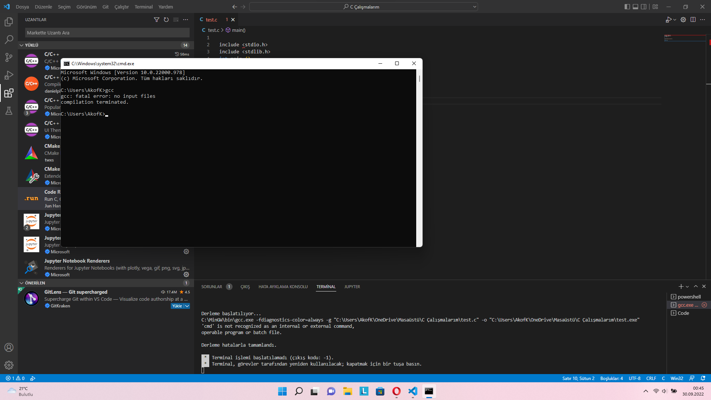The image size is (711, 400).
Task: Open the Explorer view icon
Action: pos(9,22)
